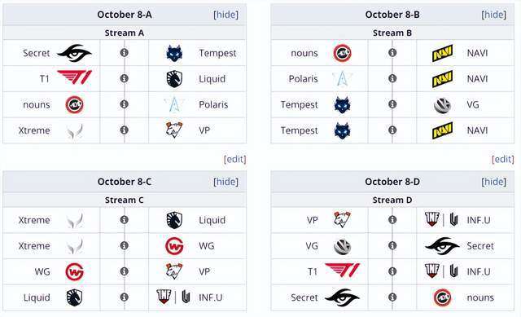Click the info icon for Secret vs Tempest

[x=125, y=52]
